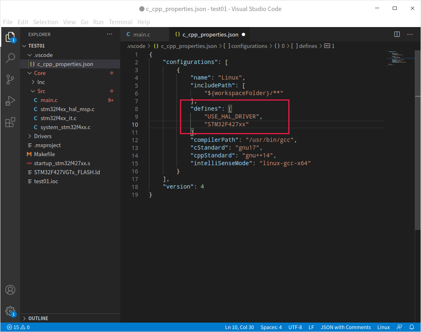The height and width of the screenshot is (332, 421).
Task: Click the Split Editor Right icon
Action: click(x=397, y=34)
